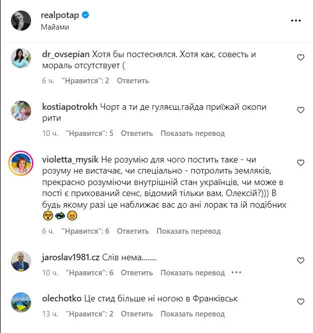The height and width of the screenshot is (333, 313).
Task: Click the verified badge beside realpotap
Action: (x=86, y=16)
